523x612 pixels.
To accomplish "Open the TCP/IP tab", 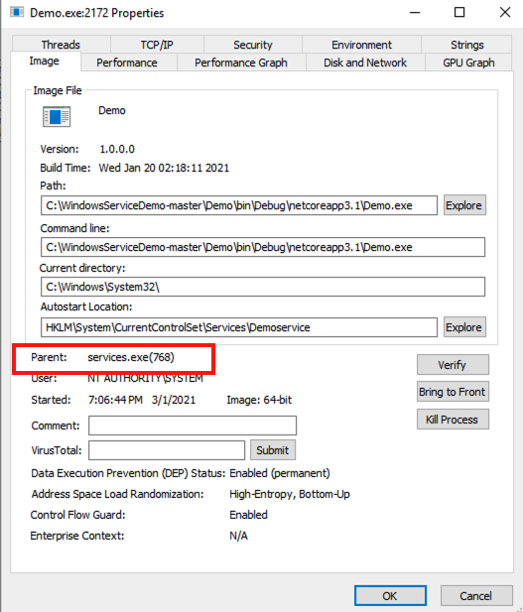I will click(x=157, y=45).
